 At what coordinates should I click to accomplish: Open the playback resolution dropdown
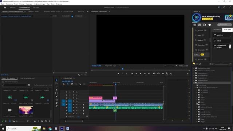(169, 65)
